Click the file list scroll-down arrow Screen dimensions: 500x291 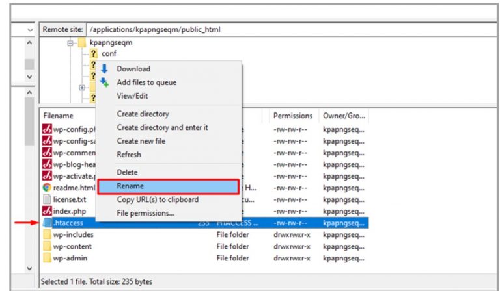29,268
